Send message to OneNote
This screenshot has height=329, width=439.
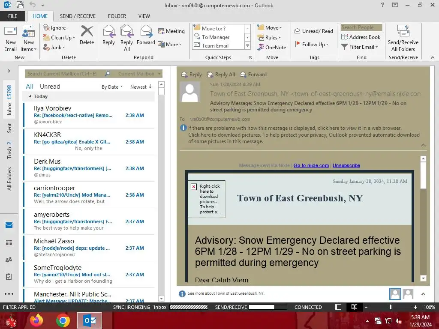(x=272, y=47)
